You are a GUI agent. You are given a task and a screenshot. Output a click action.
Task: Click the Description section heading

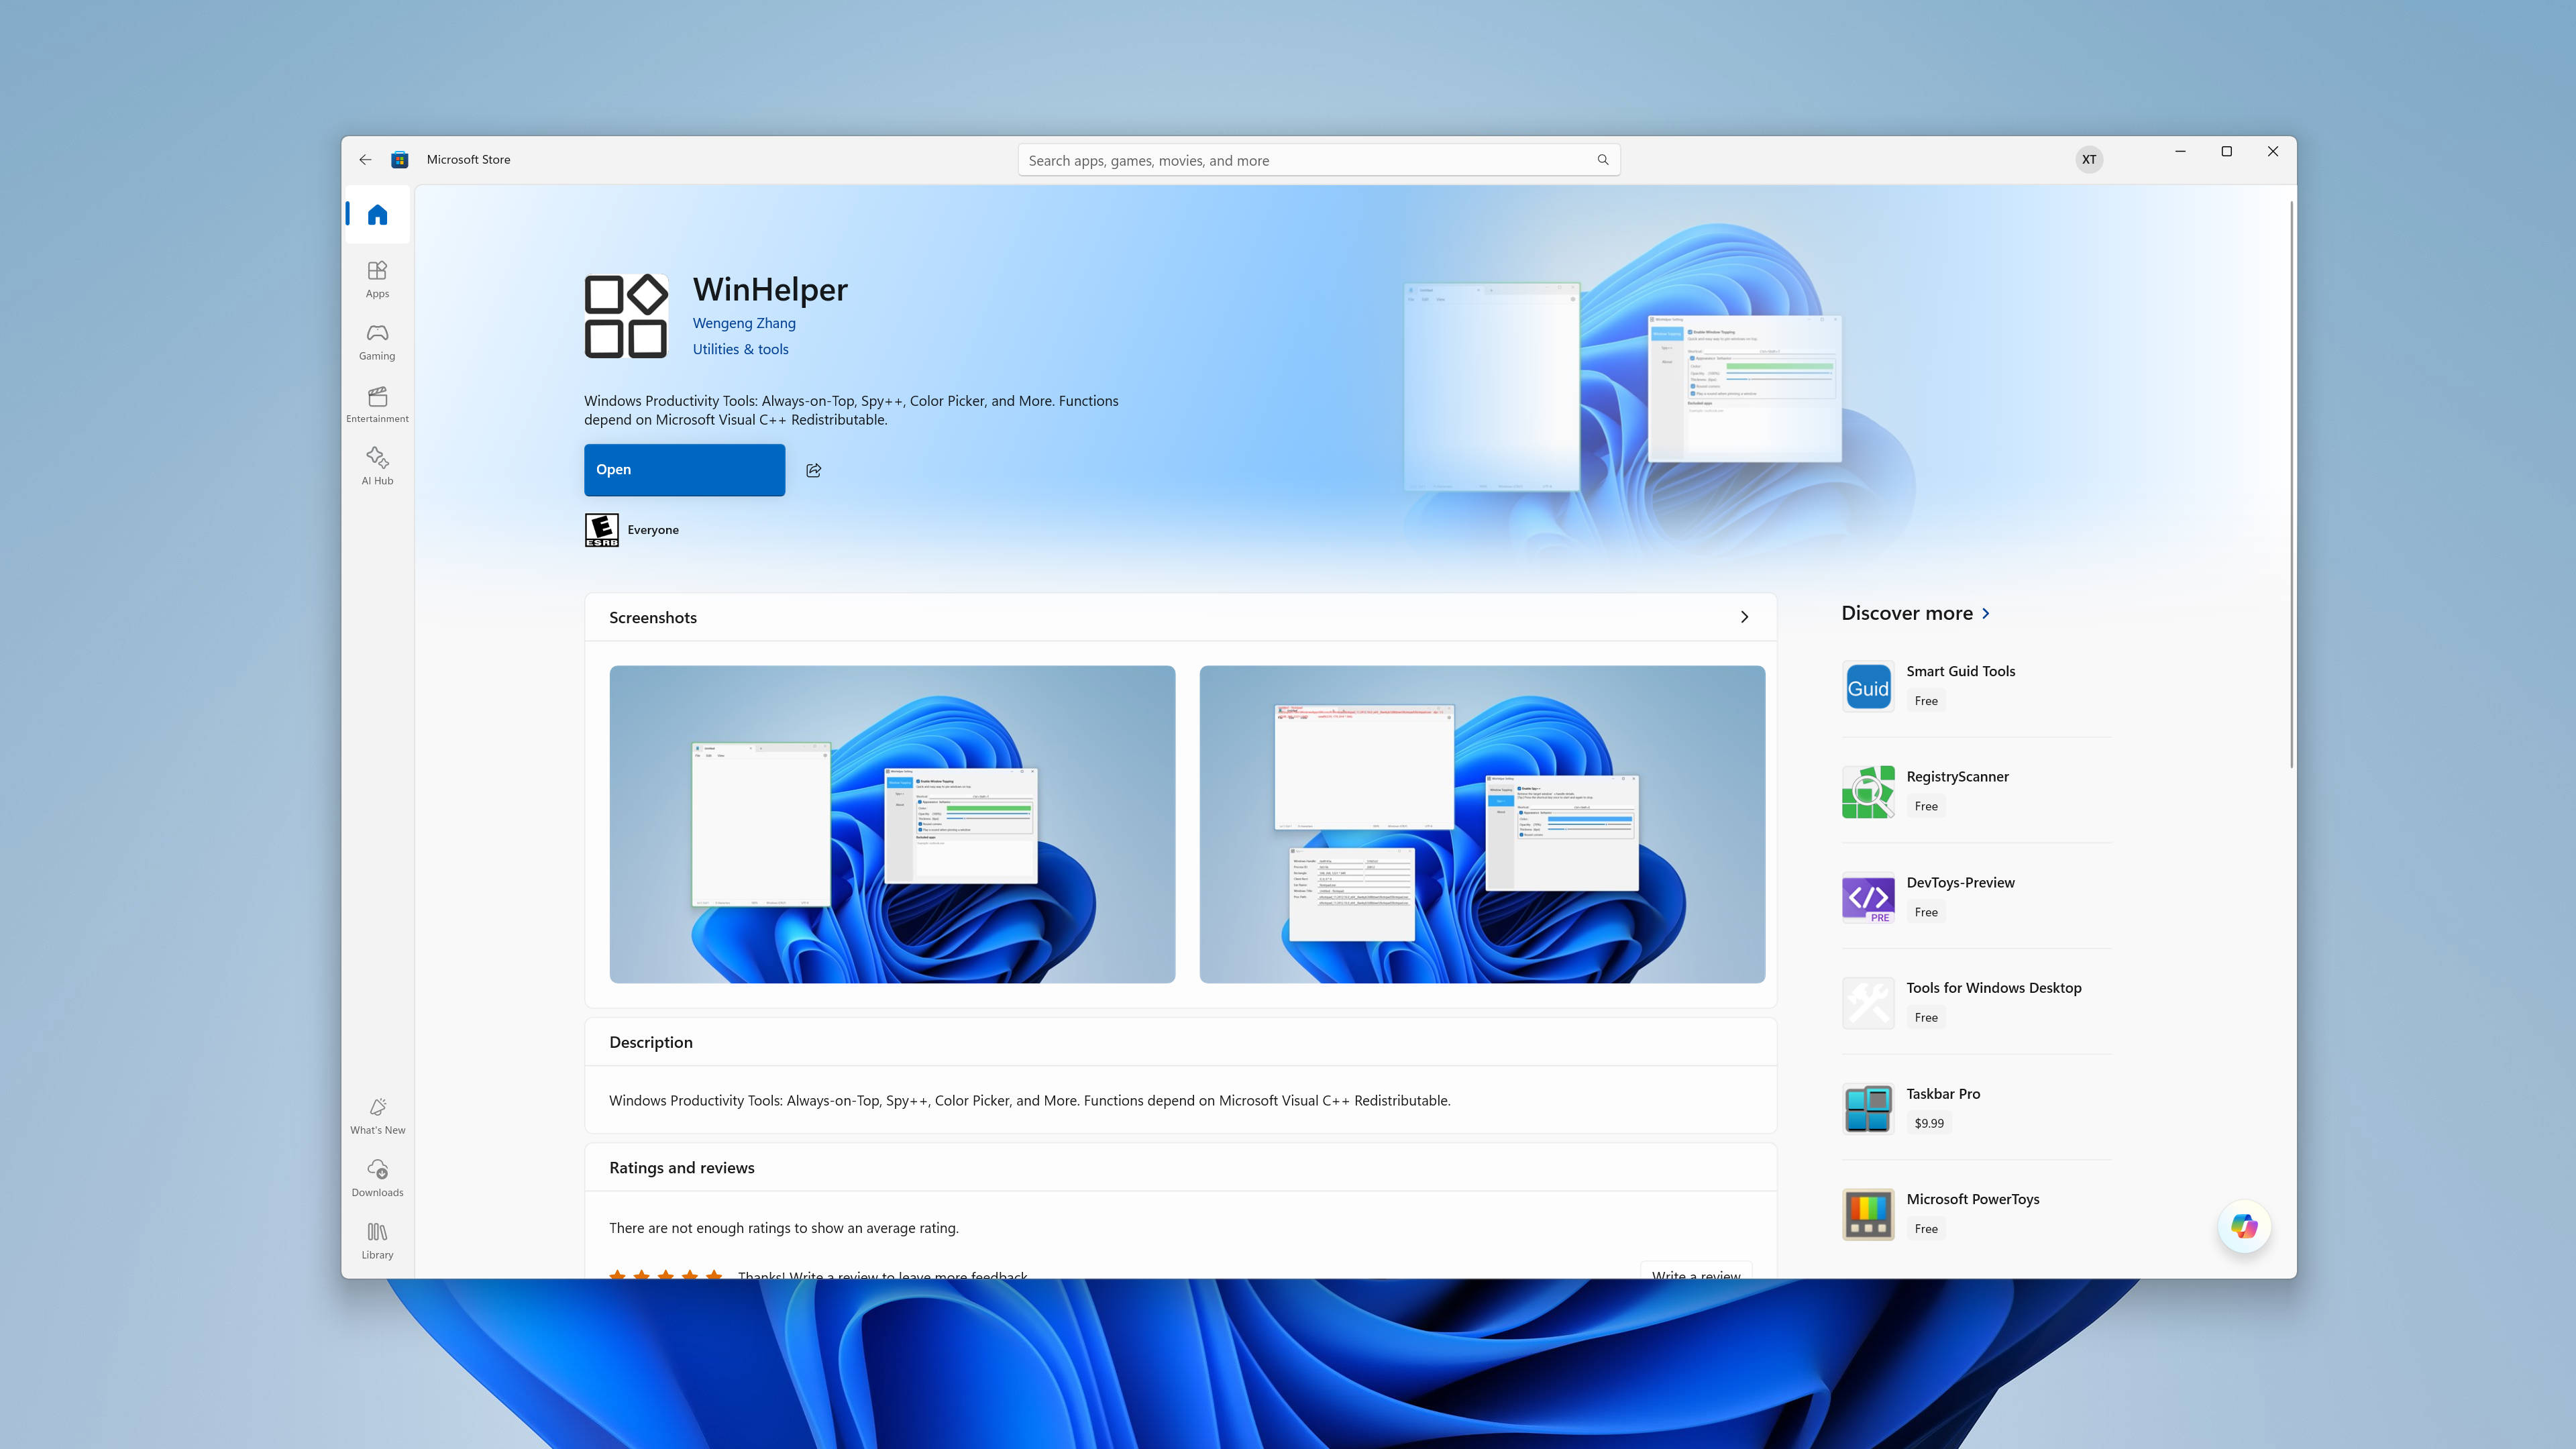coord(650,1042)
